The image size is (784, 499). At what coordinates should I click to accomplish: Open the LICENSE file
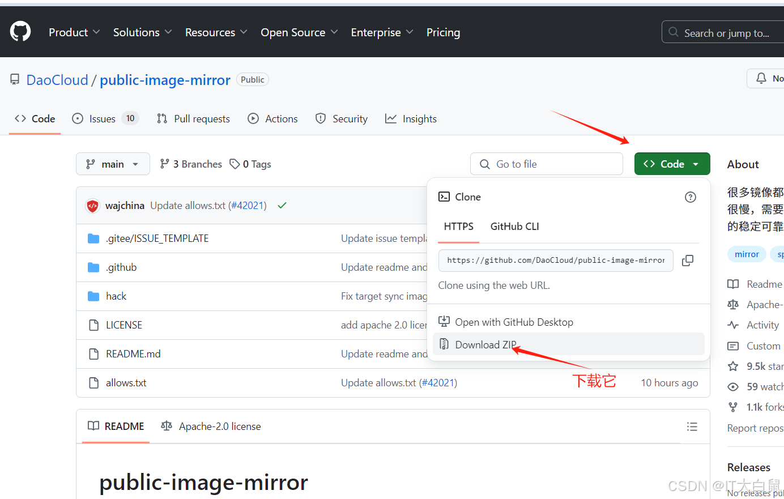tap(124, 325)
